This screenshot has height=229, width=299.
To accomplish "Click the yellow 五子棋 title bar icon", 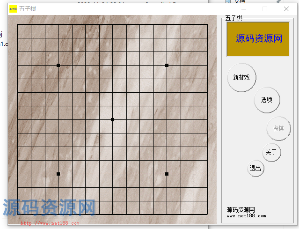I will tap(13, 9).
